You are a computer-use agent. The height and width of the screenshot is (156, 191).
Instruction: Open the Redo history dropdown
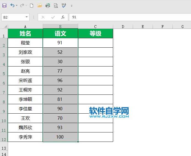(x=26, y=6)
